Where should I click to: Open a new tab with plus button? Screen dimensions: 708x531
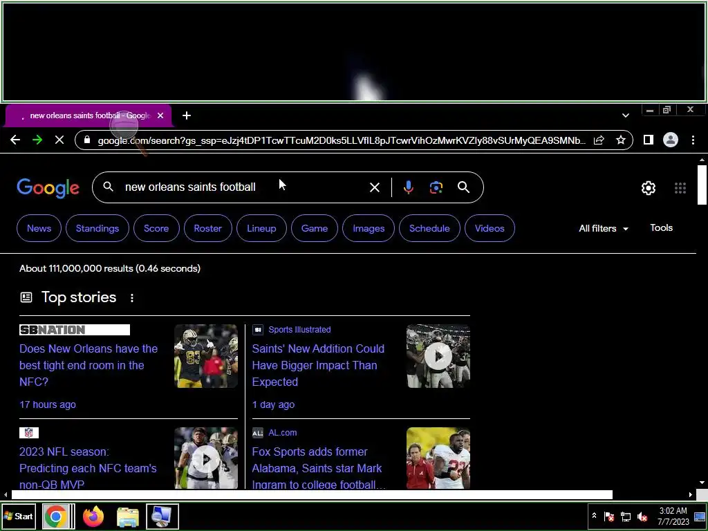187,115
